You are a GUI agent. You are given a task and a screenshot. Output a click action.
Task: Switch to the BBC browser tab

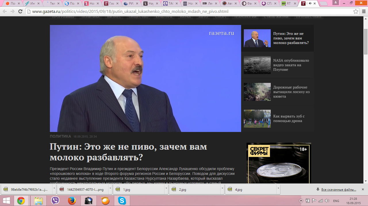[210, 3]
